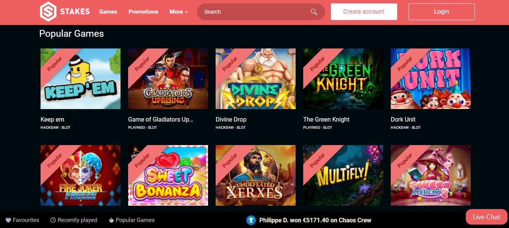This screenshot has height=228, width=509.
Task: Click the search magnifier icon
Action: click(314, 12)
